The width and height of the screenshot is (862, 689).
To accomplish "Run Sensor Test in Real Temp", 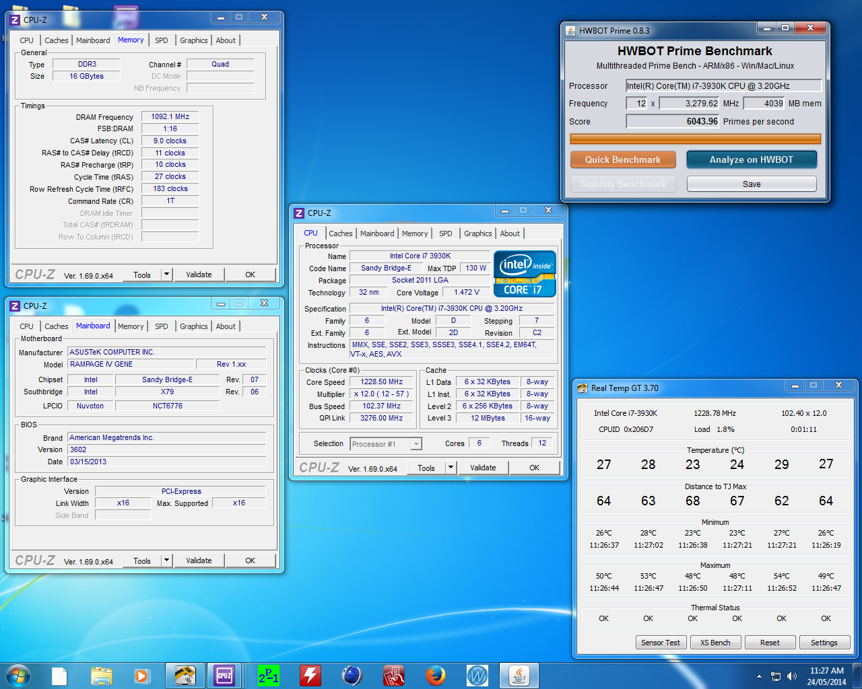I will pyautogui.click(x=661, y=643).
